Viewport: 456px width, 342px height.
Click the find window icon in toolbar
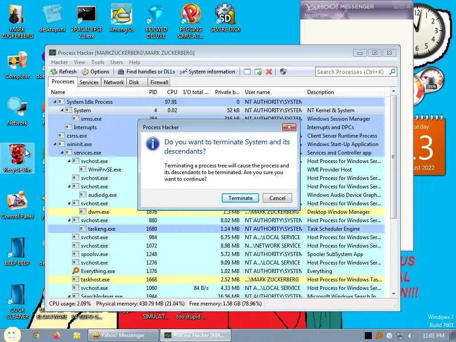coord(247,72)
